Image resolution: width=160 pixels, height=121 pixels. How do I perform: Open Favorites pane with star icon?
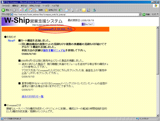click(46, 10)
